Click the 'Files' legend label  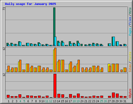pos(130,21)
